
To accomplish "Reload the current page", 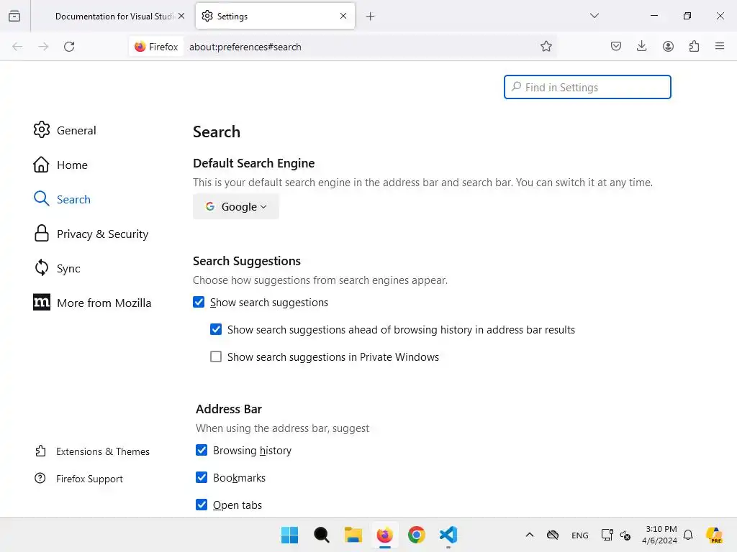I will [69, 47].
